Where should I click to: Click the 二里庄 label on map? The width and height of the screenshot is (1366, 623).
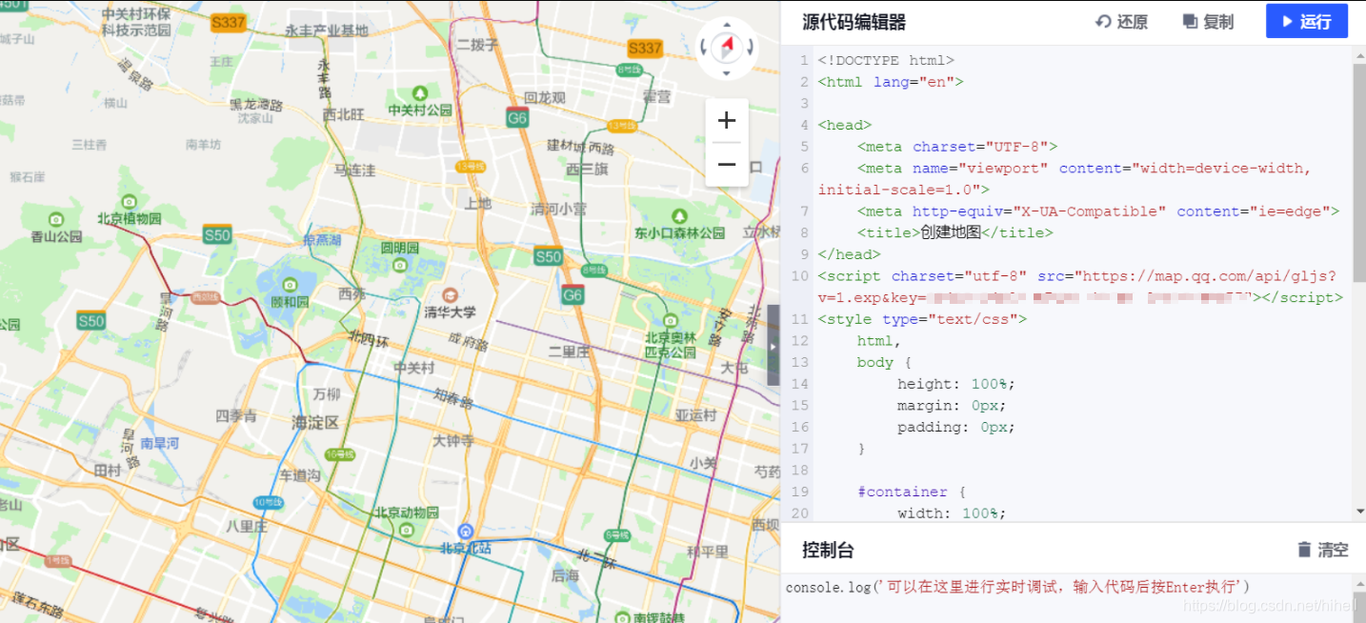point(569,350)
